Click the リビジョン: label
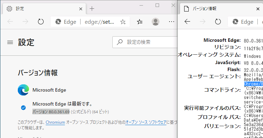This screenshot has height=138, width=263. pyautogui.click(x=227, y=47)
